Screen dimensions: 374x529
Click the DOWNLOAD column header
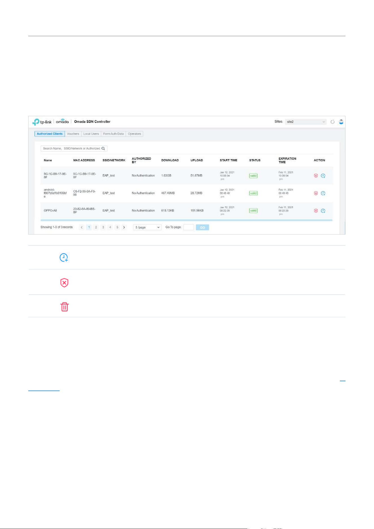[170, 160]
